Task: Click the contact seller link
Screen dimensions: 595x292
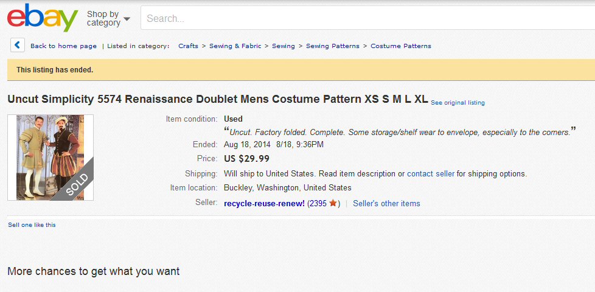Action: coord(431,174)
